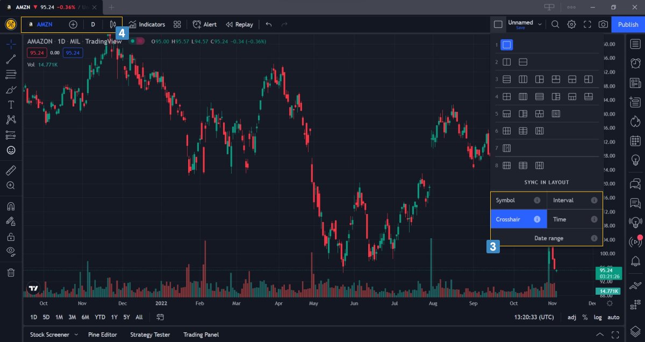
Task: Toggle lock all drawing tools
Action: (11, 236)
